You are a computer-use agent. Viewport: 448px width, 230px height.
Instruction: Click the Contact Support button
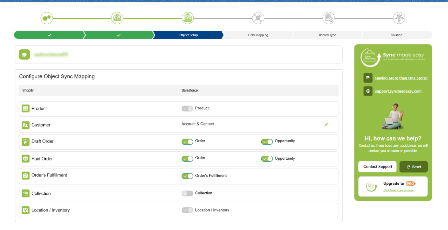(378, 167)
